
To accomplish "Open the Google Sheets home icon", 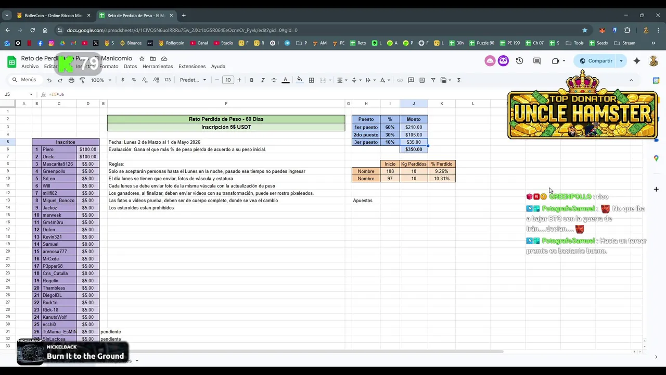I will (x=11, y=62).
